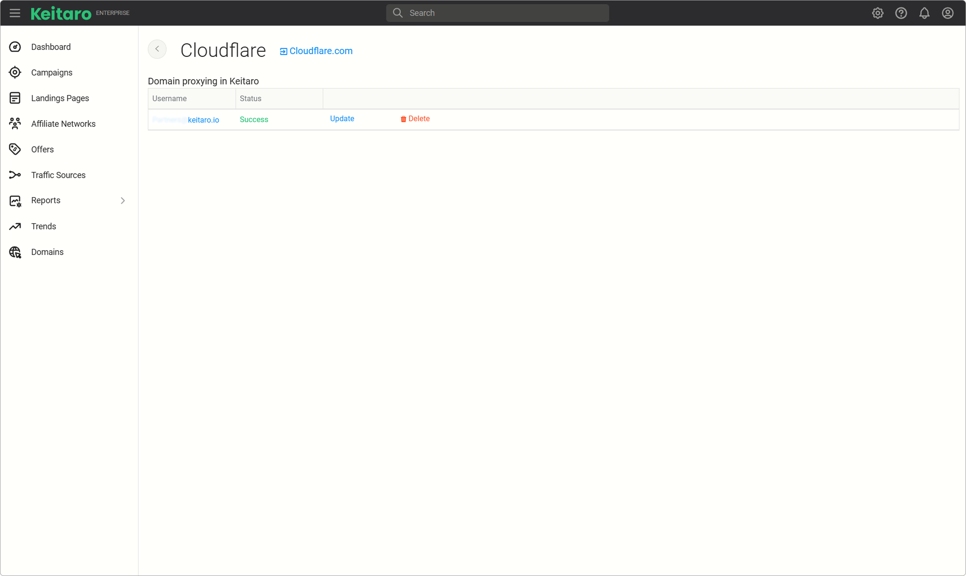Focus the Search input field
966x576 pixels.
pyautogui.click(x=498, y=13)
